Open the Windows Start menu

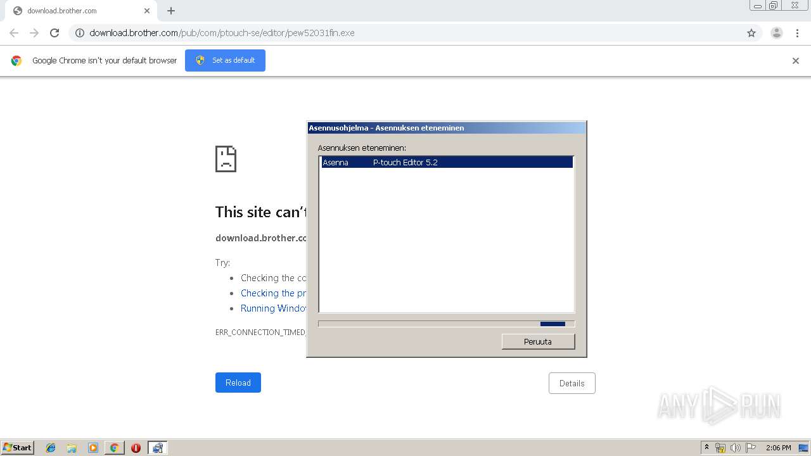(x=18, y=448)
